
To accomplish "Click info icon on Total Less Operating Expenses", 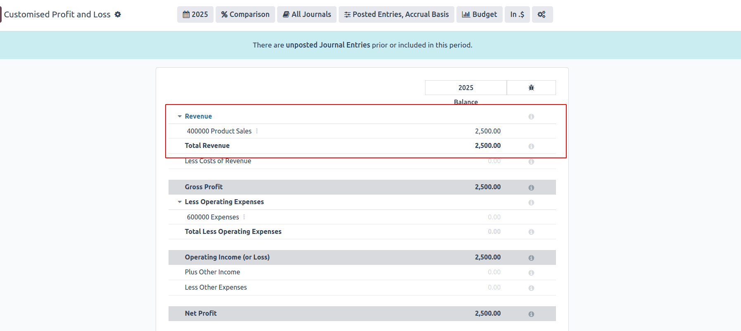I will 531,232.
